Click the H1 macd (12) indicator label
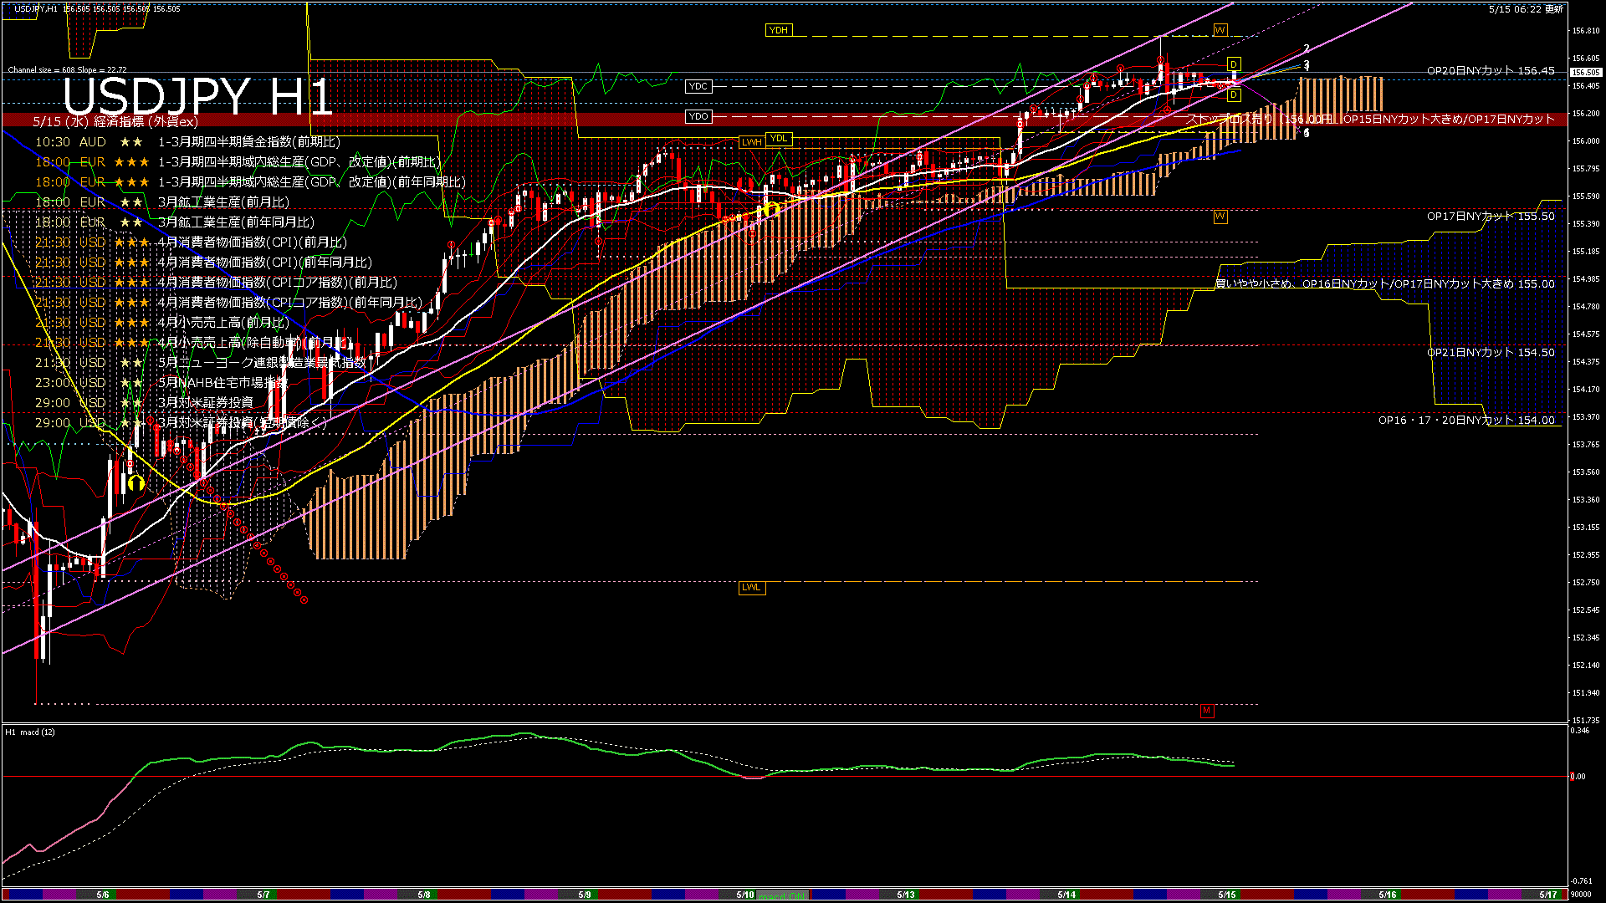 [x=30, y=732]
